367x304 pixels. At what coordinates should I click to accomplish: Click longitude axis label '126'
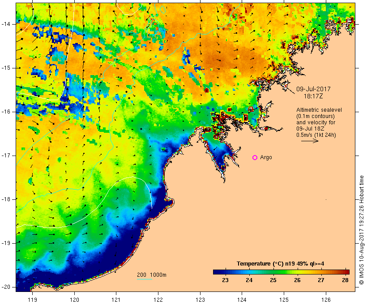pyautogui.click(x=326, y=300)
